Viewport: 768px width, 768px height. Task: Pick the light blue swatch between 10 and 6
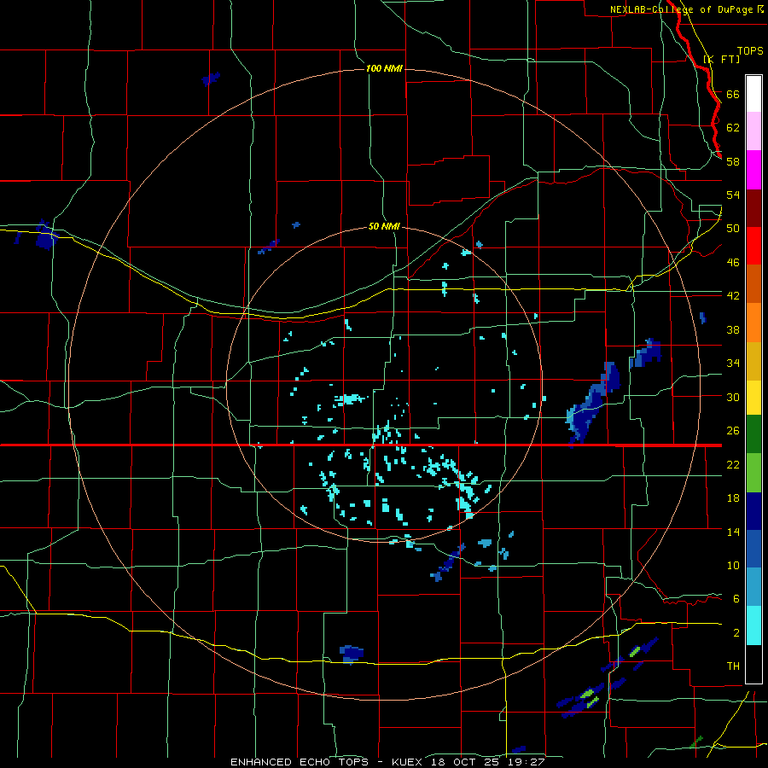(753, 587)
